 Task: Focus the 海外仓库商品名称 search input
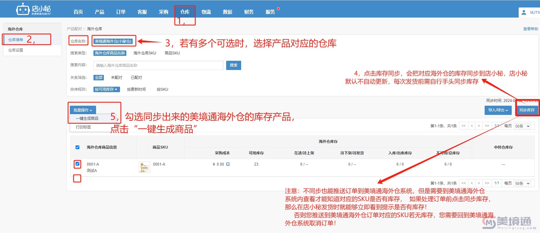pos(158,65)
